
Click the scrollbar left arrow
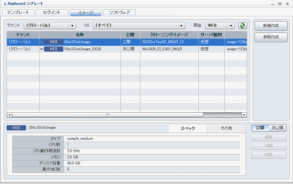[10, 115]
